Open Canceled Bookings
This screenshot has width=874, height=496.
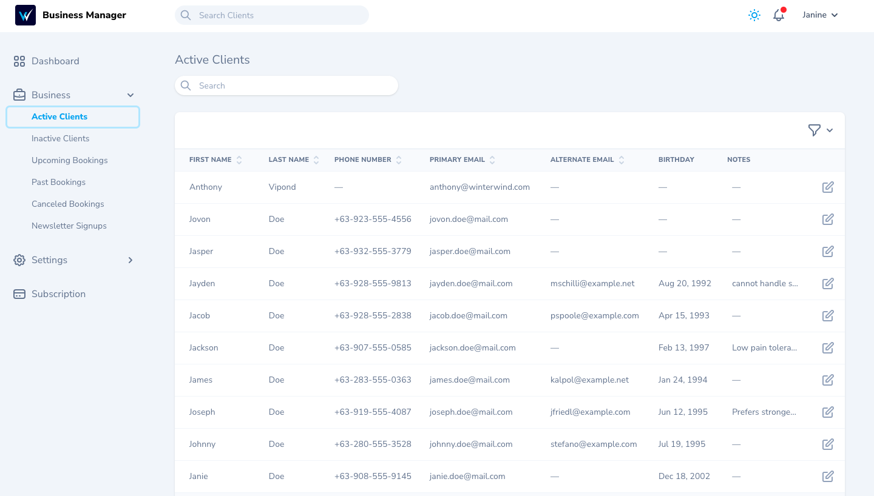coord(67,204)
